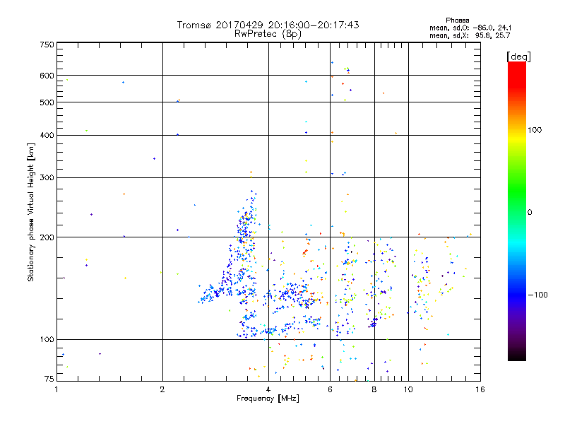Screen dimensions: 565x424
Task: Click the x-axis tick label '10'
Action: [x=408, y=389]
